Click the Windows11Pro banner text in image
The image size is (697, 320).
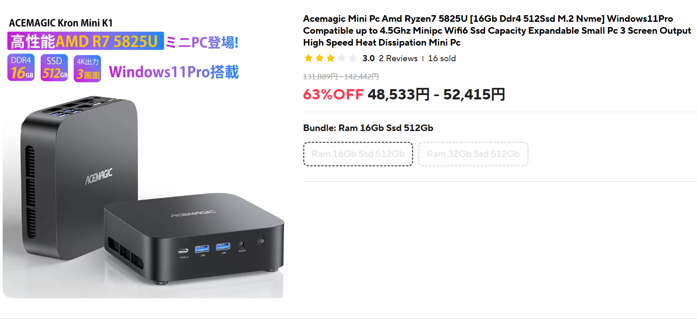[x=173, y=72]
